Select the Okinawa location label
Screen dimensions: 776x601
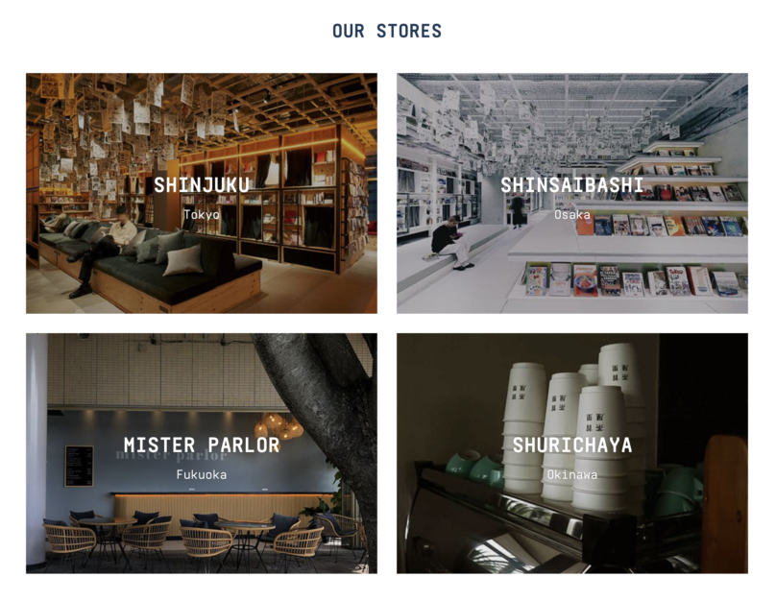[x=572, y=474]
